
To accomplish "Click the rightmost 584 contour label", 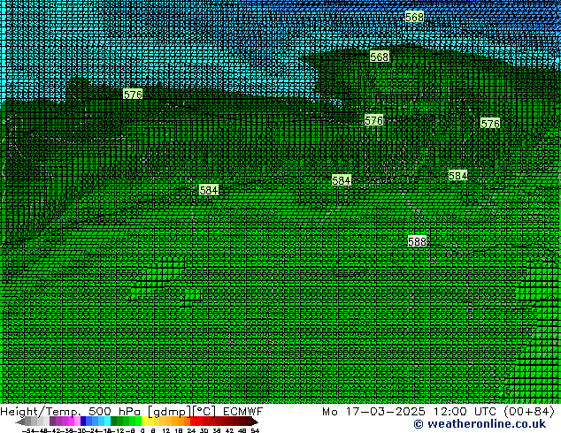I will [x=457, y=176].
